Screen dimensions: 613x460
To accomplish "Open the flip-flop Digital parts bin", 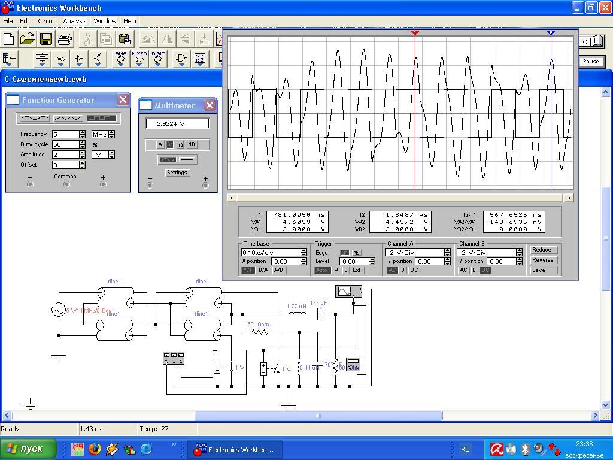I will (x=200, y=59).
